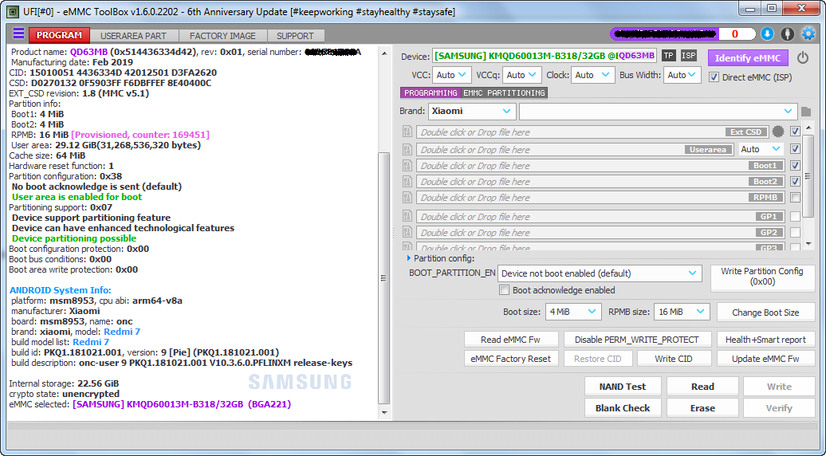
Task: Open the folder icon next to the Brand model list
Action: 806,112
